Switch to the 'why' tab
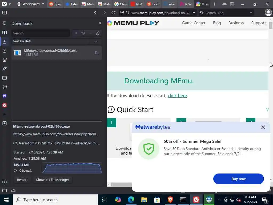This screenshot has width=273, height=205. pyautogui.click(x=169, y=4)
